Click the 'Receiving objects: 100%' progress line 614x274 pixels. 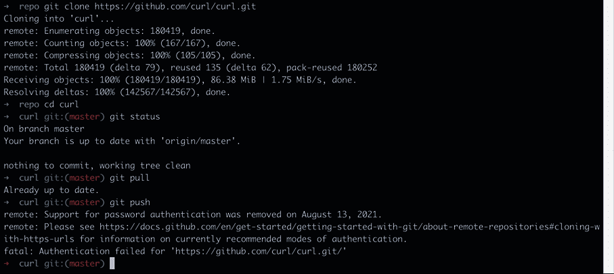click(180, 81)
